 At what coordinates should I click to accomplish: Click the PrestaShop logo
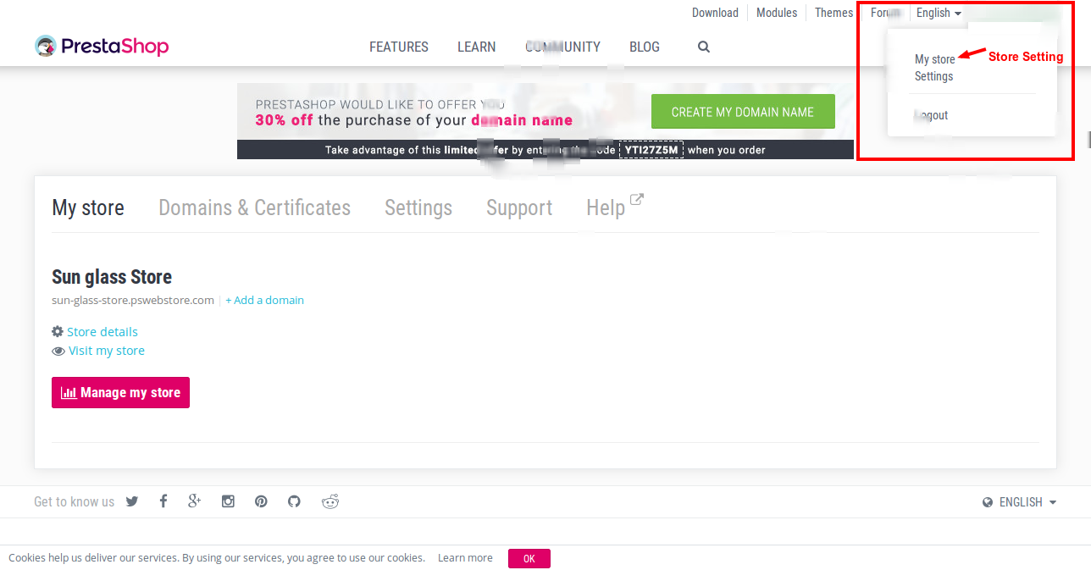(102, 47)
